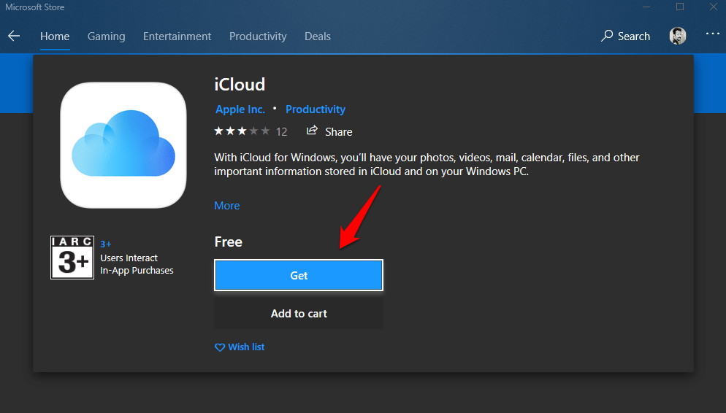Open the three-dot See more menu
Screen dimensions: 726x413
point(712,35)
